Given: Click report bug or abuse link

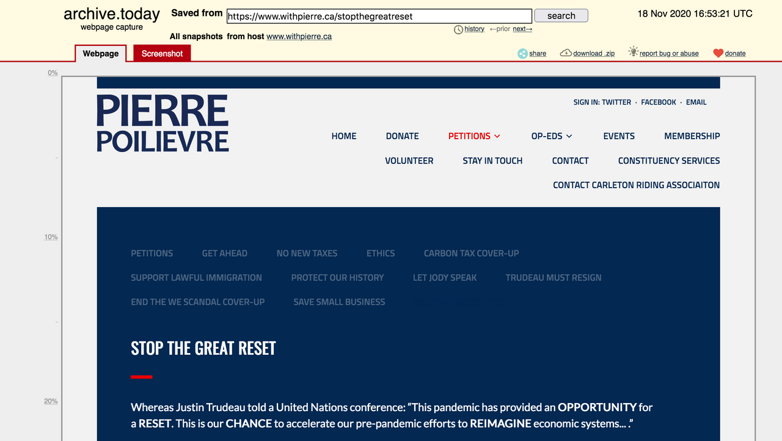Looking at the screenshot, I should pos(669,53).
